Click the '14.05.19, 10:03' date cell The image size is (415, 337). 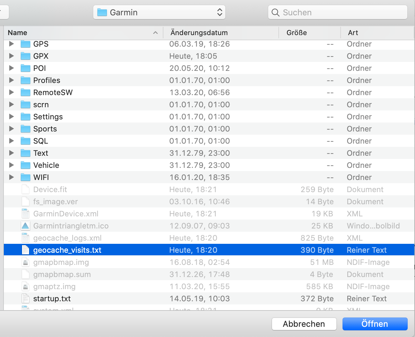click(x=200, y=298)
